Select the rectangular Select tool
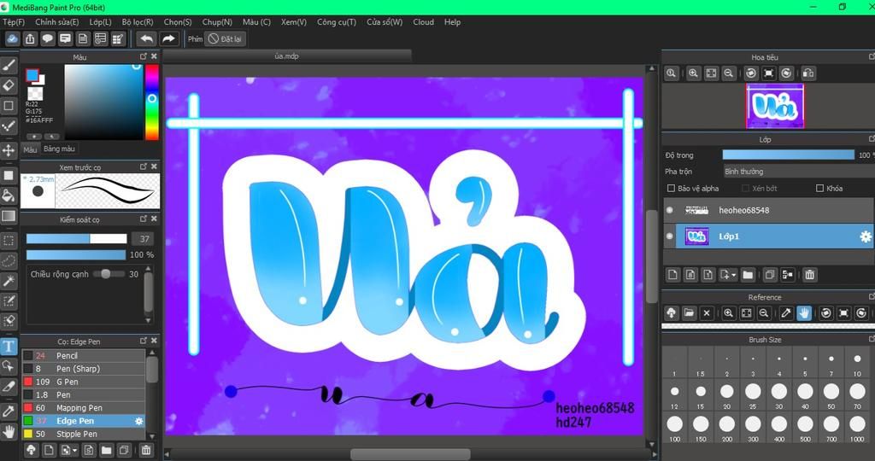This screenshot has width=875, height=461. pos(9,240)
